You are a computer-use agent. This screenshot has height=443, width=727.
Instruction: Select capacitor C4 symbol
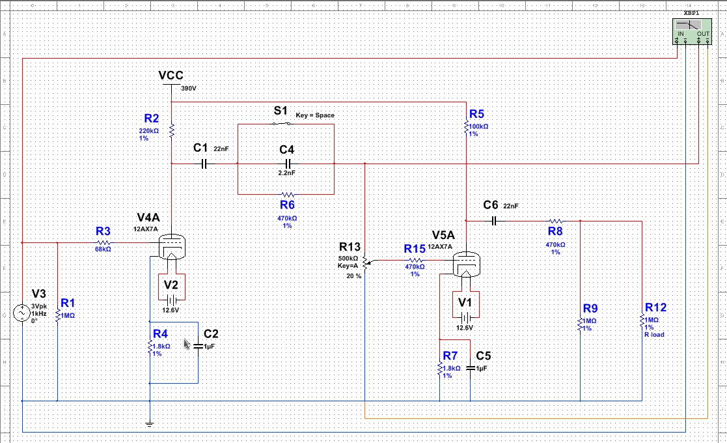coord(286,164)
